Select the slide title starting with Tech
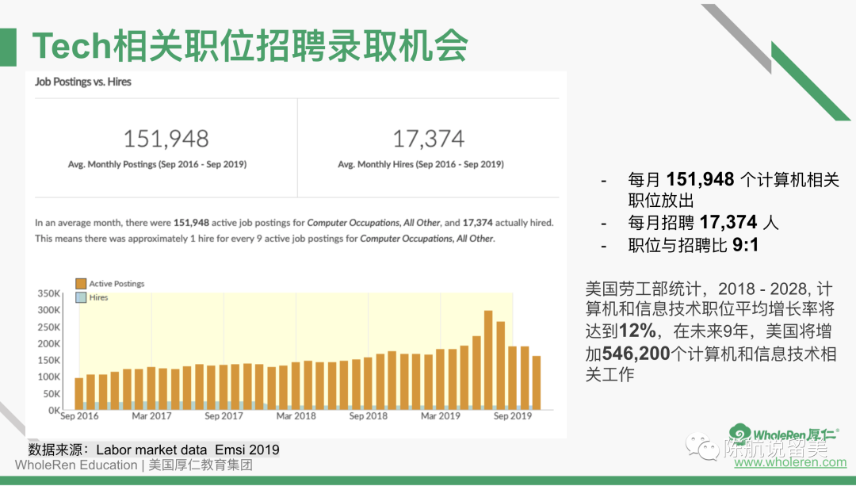The width and height of the screenshot is (856, 486). click(x=249, y=46)
